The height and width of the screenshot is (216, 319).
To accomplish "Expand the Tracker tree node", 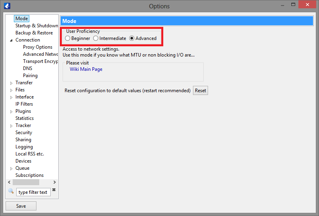I will [11, 125].
